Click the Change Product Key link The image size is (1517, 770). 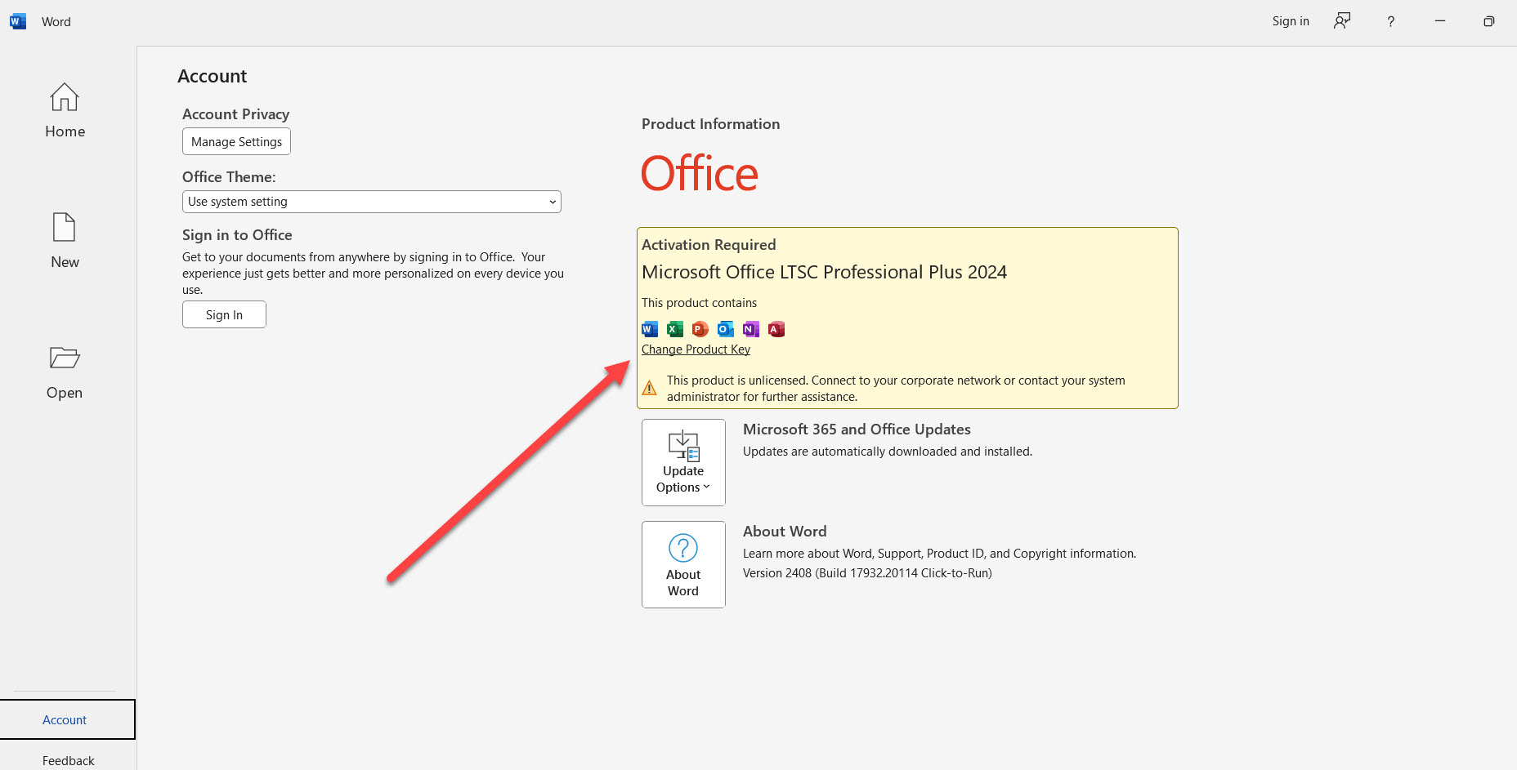[x=696, y=349]
